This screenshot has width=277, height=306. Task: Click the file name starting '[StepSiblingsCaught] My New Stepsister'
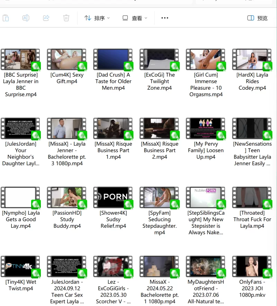(x=206, y=223)
